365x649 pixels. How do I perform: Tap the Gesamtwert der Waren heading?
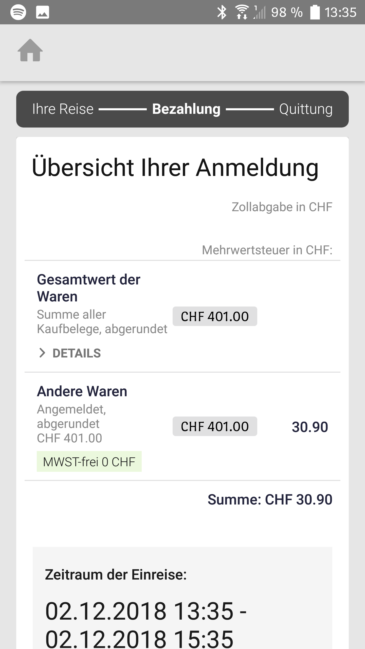click(88, 288)
